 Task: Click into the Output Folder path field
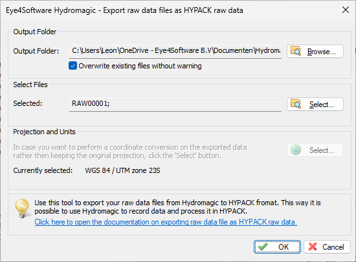coord(175,51)
